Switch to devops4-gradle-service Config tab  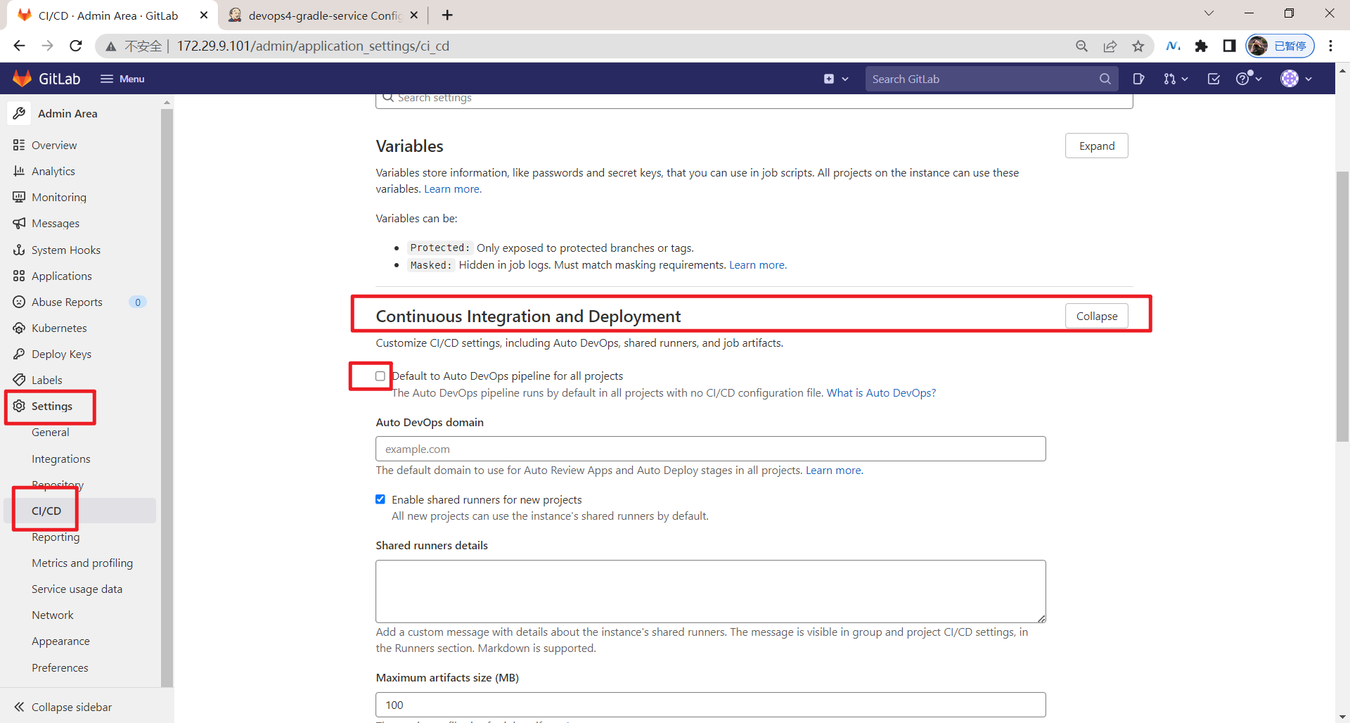coord(324,15)
